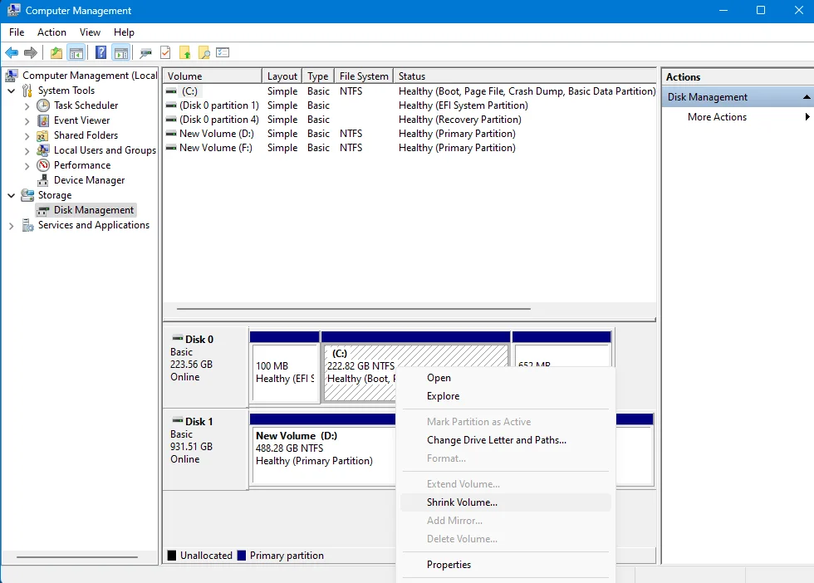Sort by the File System column header
This screenshot has width=814, height=583.
click(x=364, y=76)
